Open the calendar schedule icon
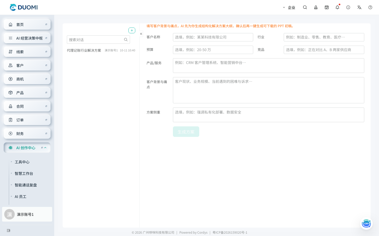Viewport: 379px width, 236px height. coord(327,7)
